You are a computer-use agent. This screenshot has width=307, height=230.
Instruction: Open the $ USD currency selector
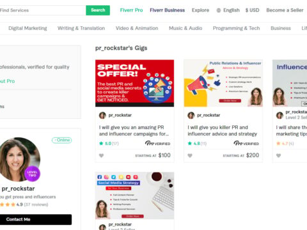[x=252, y=10]
